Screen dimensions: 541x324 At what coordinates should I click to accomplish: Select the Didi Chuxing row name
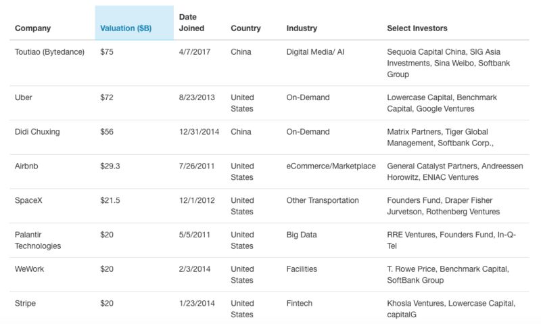point(37,132)
